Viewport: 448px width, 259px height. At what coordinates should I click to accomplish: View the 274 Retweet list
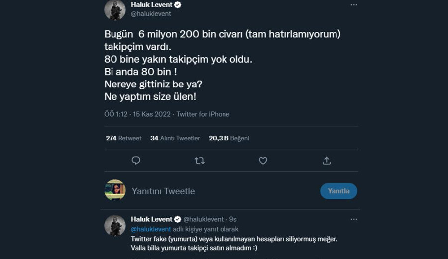tap(123, 138)
